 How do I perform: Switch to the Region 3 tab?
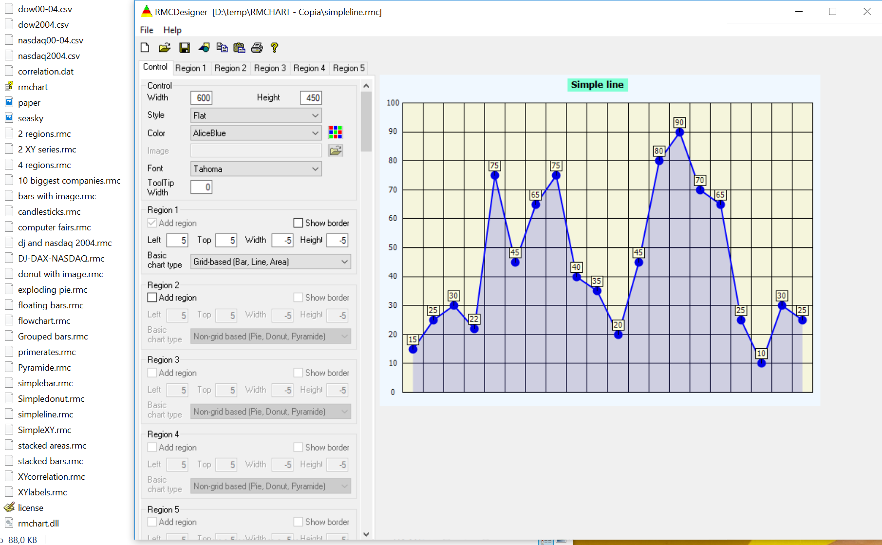point(270,68)
